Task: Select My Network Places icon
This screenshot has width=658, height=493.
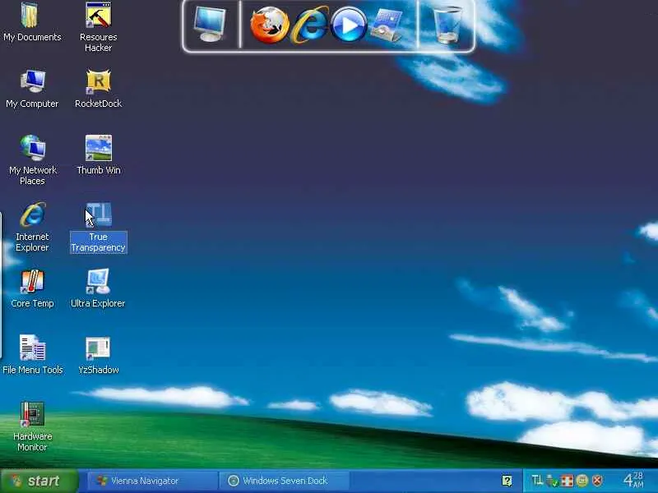Action: tap(32, 160)
